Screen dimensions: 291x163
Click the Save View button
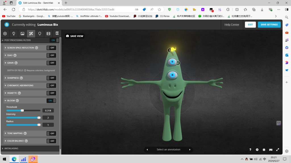click(x=75, y=36)
